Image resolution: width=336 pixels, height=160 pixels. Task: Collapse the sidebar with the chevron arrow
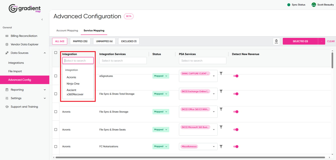42,19
